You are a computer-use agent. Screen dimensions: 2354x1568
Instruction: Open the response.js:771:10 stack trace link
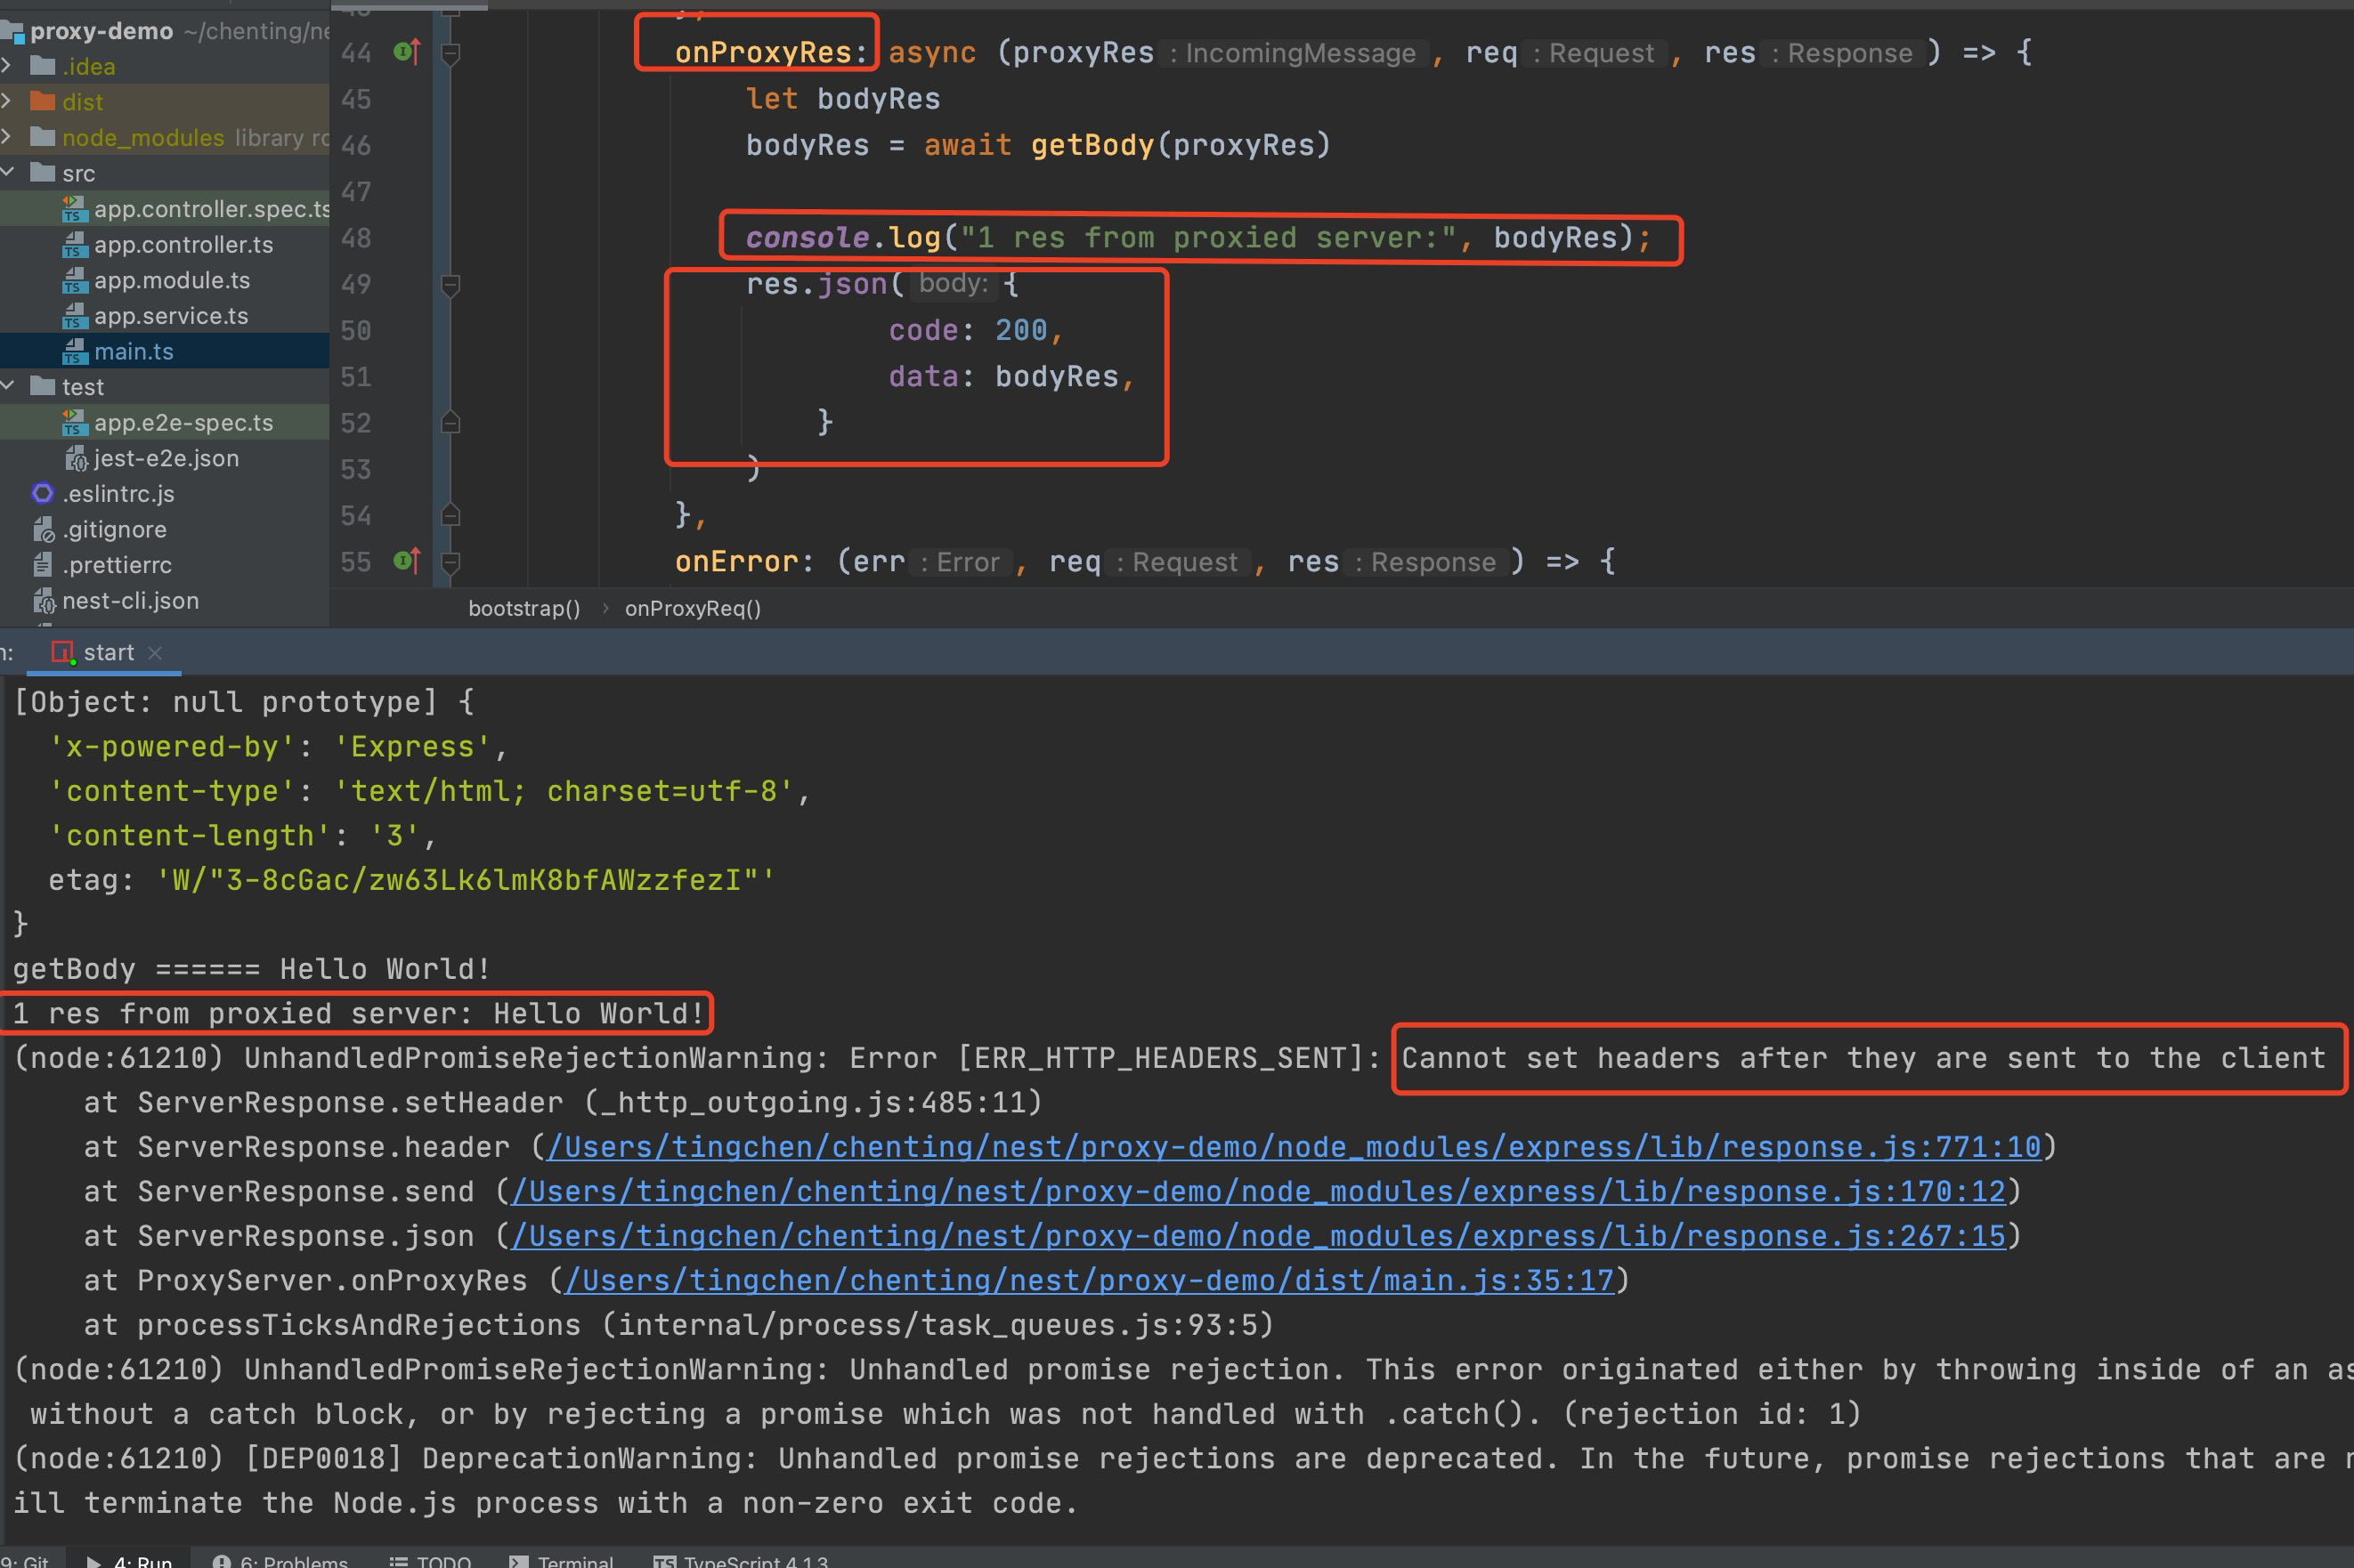tap(1295, 1146)
